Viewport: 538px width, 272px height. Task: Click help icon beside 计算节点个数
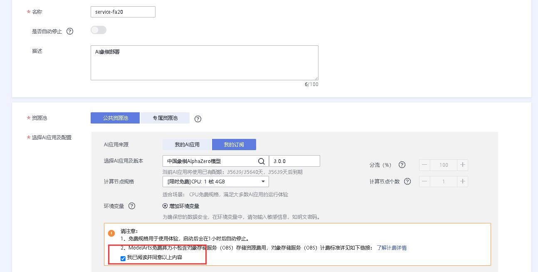pos(407,181)
